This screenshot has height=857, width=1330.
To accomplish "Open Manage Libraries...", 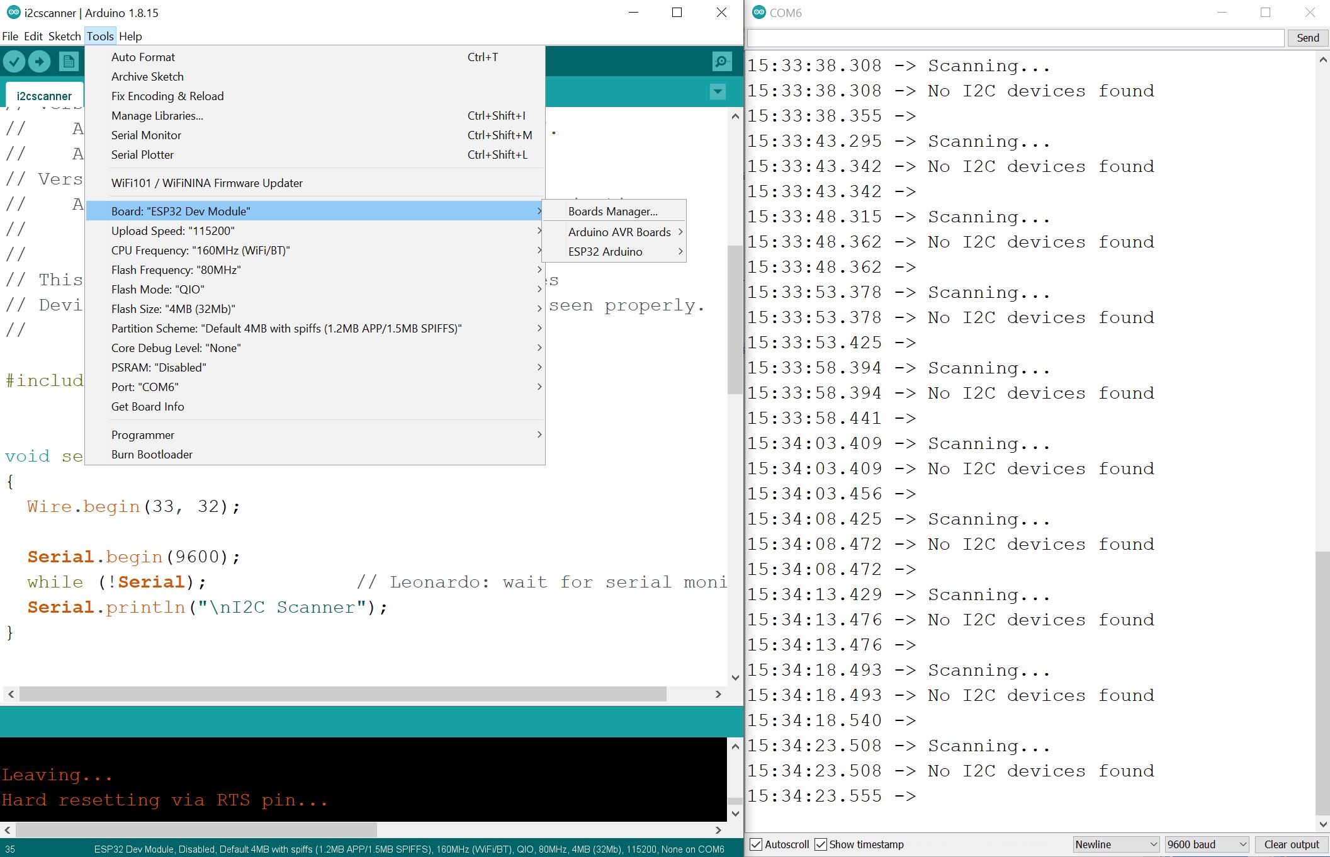I will (315, 116).
